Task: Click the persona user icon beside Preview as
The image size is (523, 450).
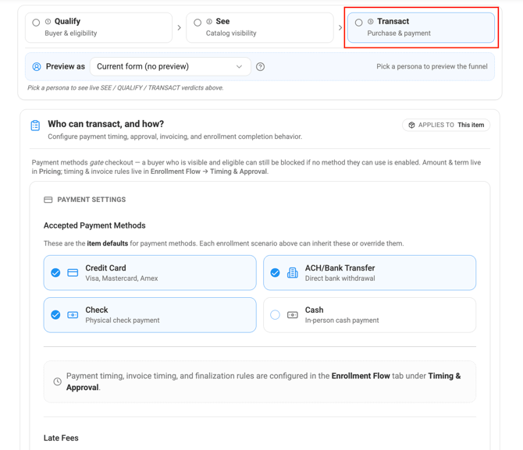Action: point(37,66)
